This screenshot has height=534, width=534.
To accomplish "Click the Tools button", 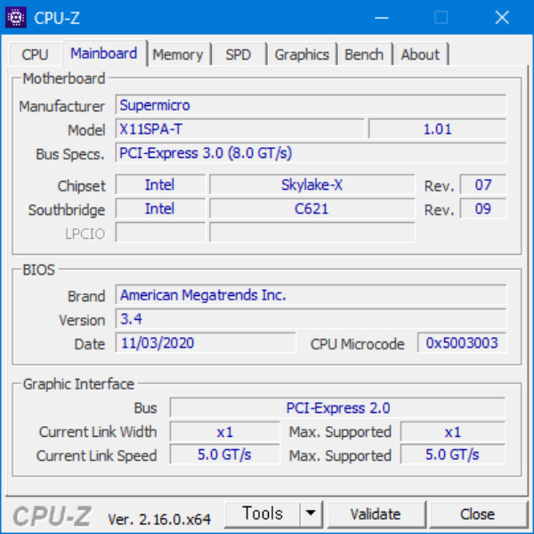I will point(263,513).
